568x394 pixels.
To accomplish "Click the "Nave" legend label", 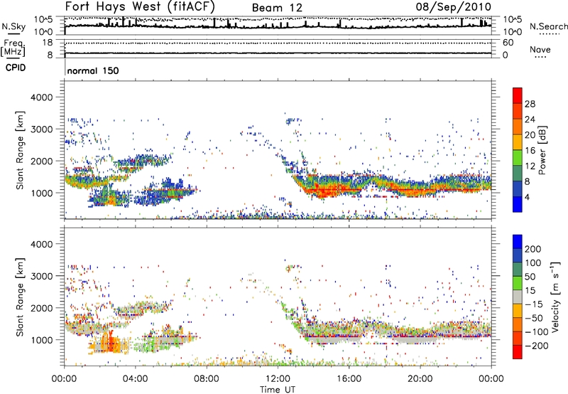I will [540, 49].
